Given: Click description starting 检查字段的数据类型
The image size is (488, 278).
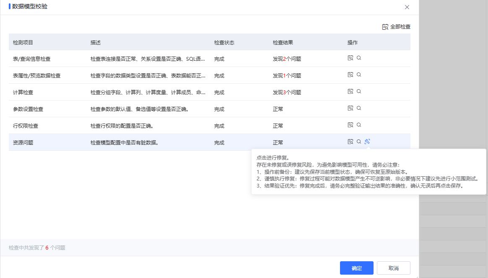Looking at the screenshot, I should (x=148, y=75).
